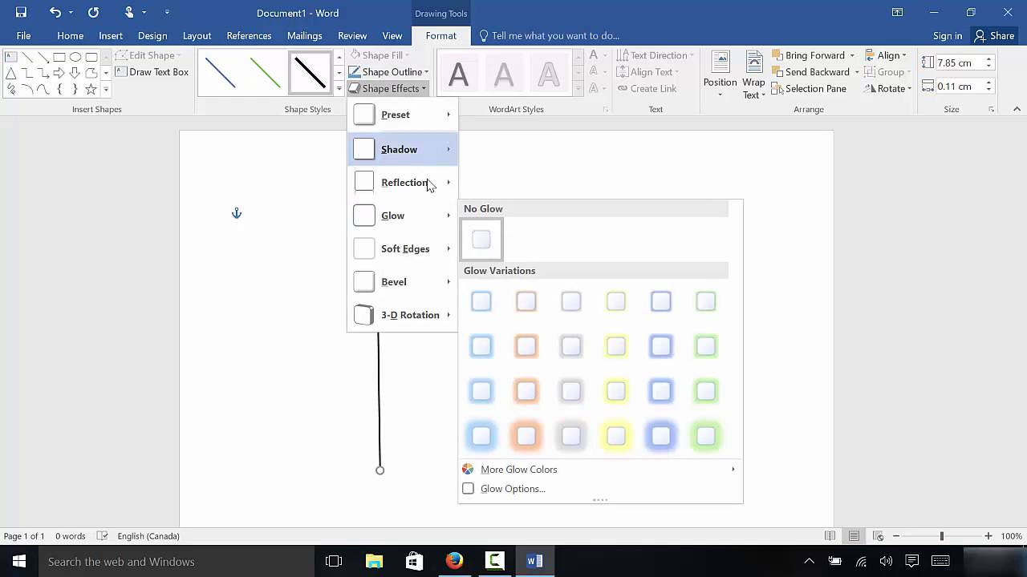Open the Soft Edges submenu
Screen dimensions: 1027x577
[403, 248]
